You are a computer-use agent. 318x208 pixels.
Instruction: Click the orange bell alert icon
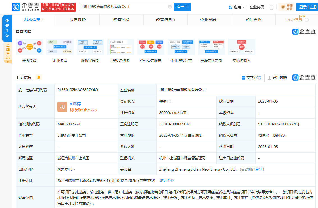pos(39,77)
